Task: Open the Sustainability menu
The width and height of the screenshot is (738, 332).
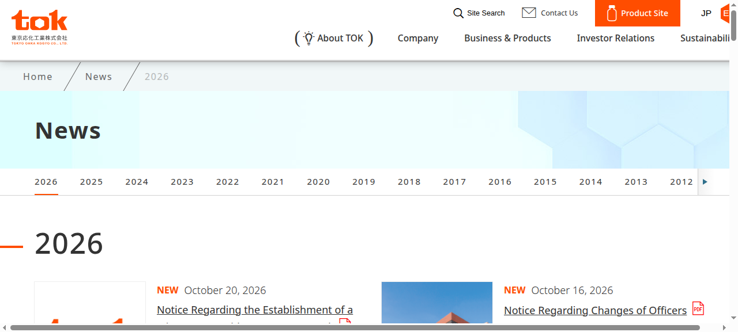Action: [705, 38]
